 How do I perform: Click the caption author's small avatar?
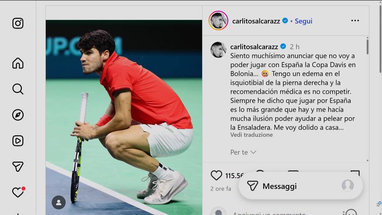(x=218, y=50)
